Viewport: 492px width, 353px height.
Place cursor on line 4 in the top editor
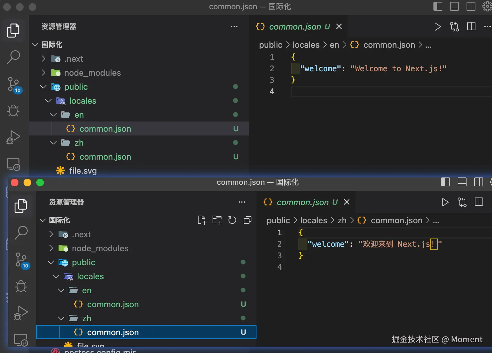(391, 92)
